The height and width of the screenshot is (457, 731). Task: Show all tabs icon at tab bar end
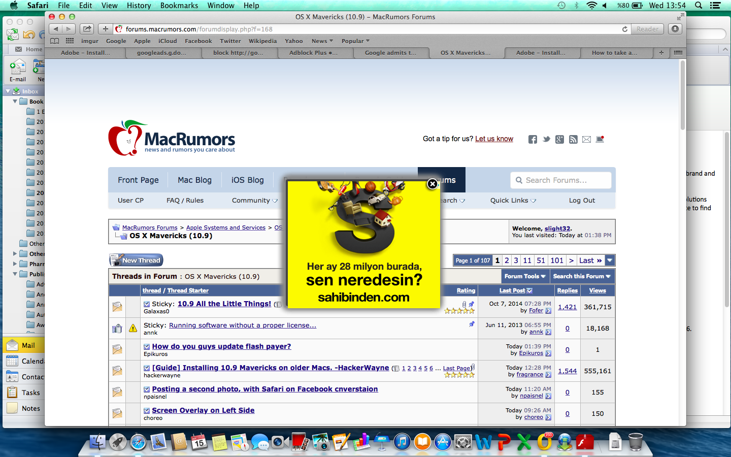point(677,53)
